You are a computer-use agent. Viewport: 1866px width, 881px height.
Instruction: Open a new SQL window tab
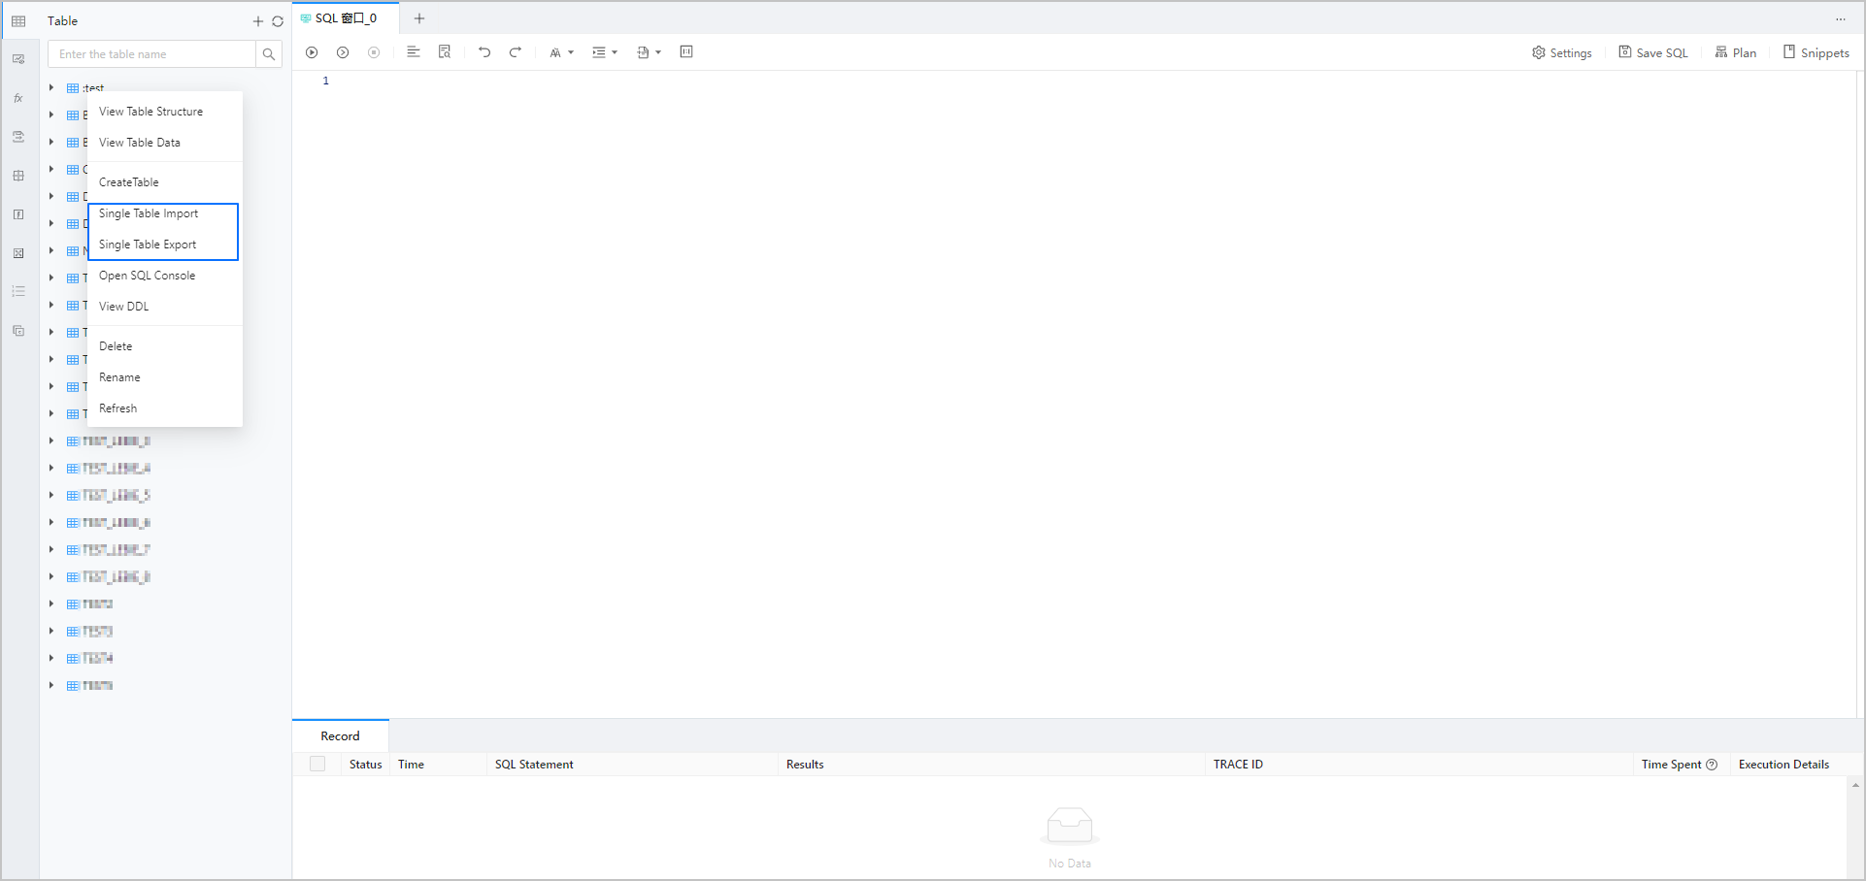tap(419, 18)
